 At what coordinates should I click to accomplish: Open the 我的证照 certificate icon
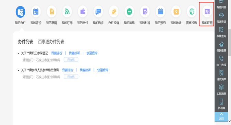coord(207,12)
